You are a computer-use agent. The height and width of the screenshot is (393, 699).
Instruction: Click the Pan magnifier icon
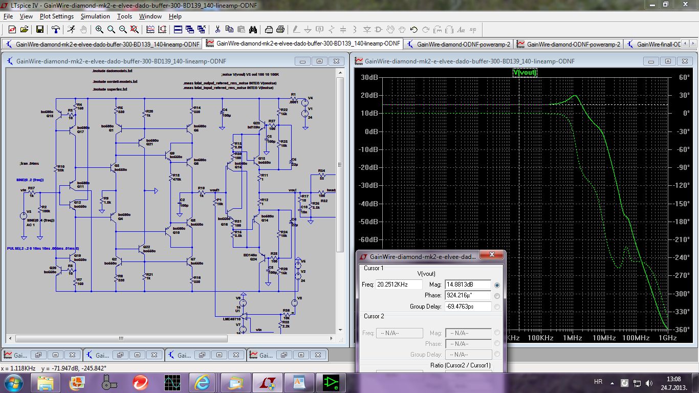[x=111, y=29]
